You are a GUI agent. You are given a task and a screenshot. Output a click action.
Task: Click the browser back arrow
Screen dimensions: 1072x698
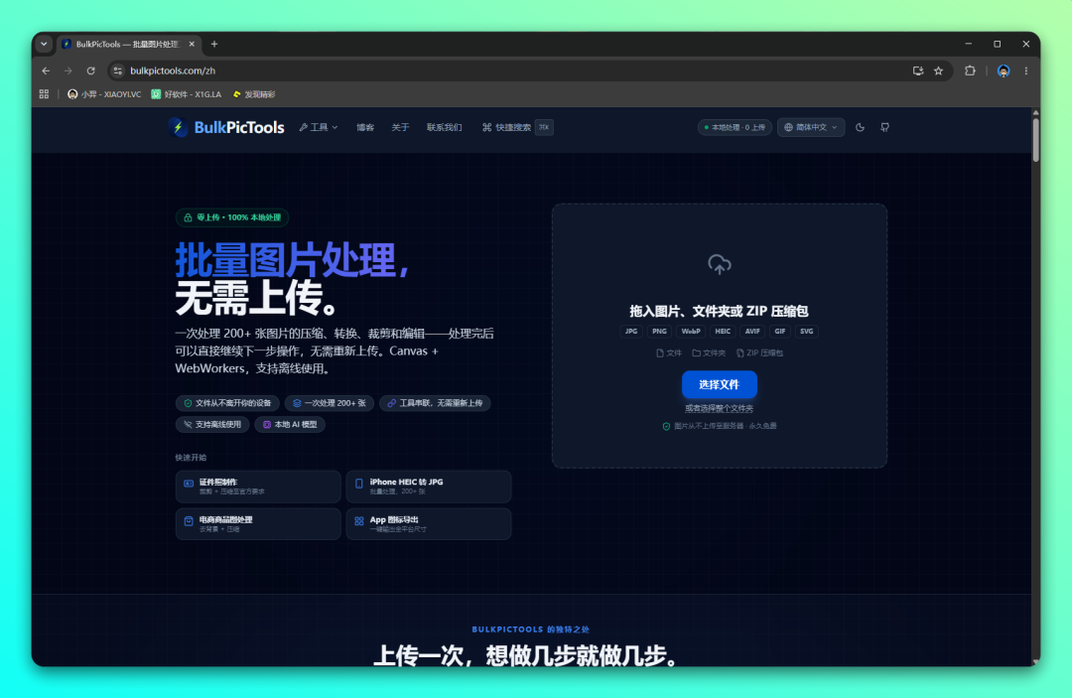tap(46, 70)
